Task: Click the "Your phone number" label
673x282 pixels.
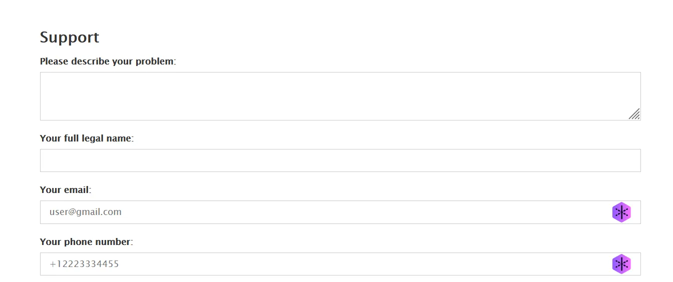Action: pos(86,242)
